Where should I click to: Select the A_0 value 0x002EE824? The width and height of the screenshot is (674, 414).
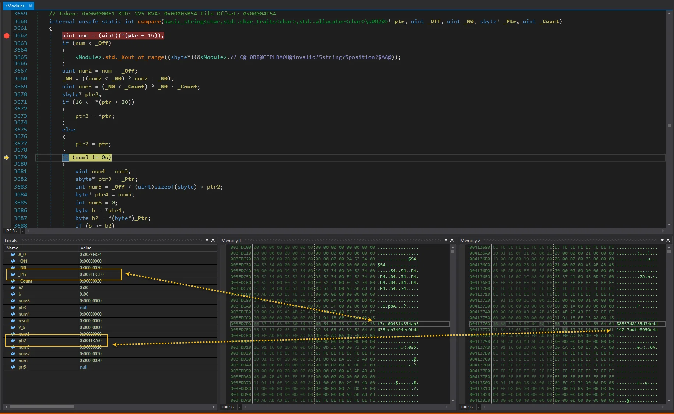coord(91,255)
